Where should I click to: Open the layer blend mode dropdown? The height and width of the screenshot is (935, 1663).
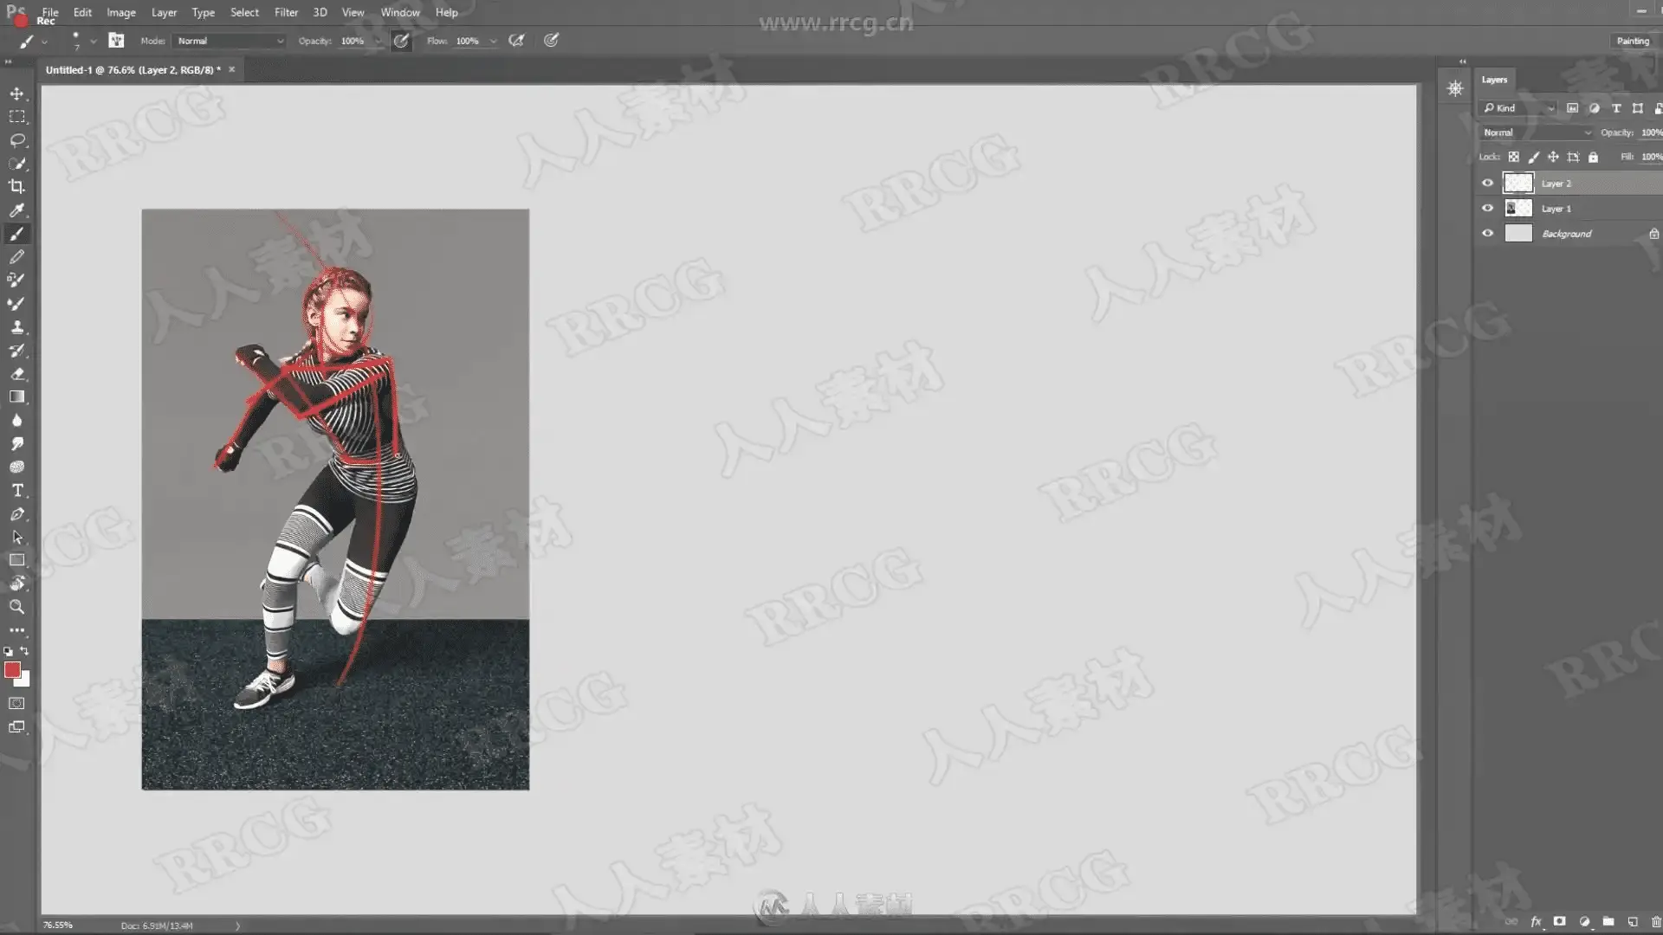1536,132
